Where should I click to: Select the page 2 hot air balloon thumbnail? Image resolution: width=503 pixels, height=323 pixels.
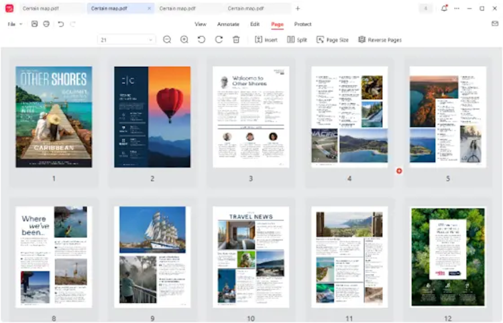pos(152,117)
